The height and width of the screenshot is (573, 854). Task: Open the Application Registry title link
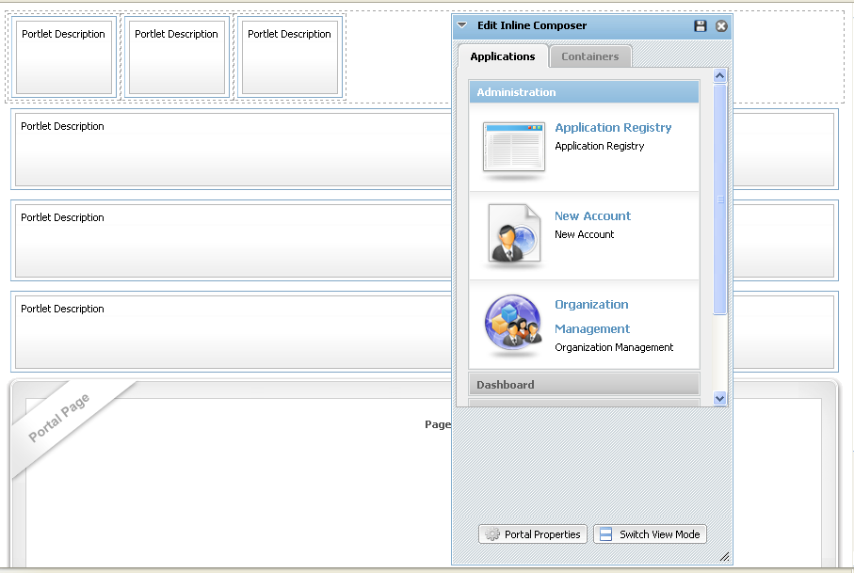tap(613, 127)
